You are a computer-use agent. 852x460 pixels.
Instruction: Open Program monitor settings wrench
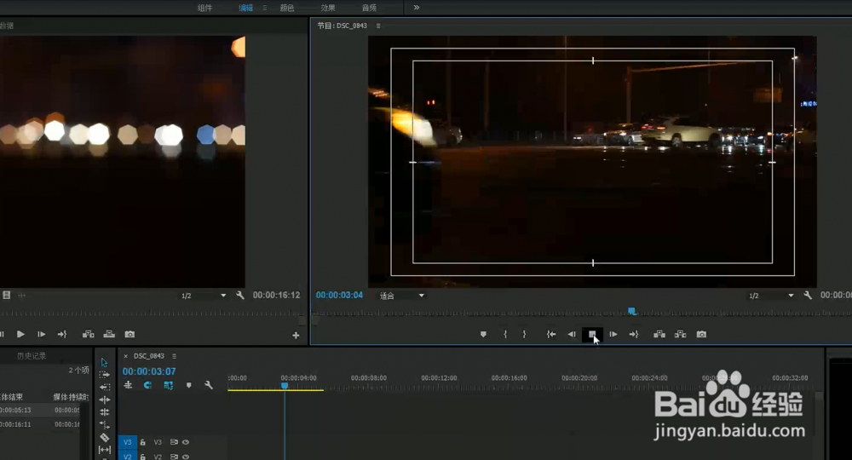tap(808, 296)
